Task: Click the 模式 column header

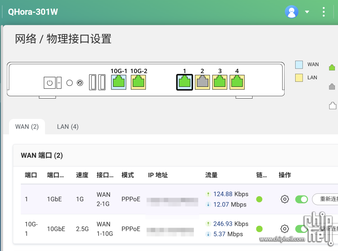Action: tap(128, 175)
